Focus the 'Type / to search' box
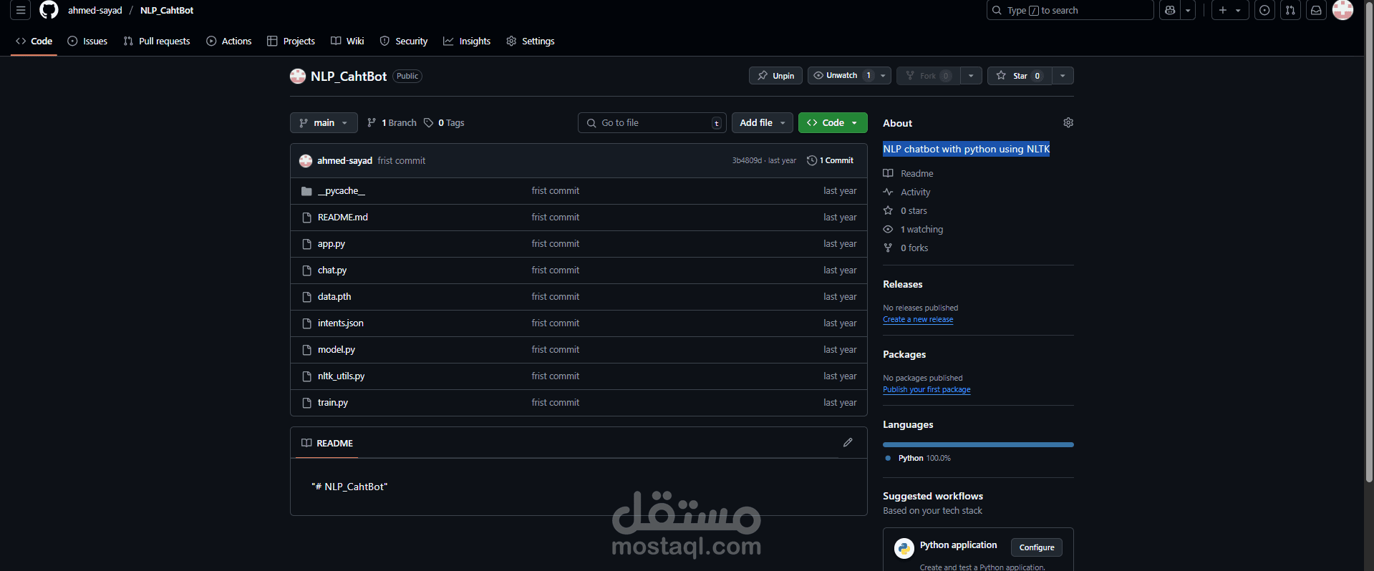This screenshot has height=571, width=1374. coord(1070,11)
